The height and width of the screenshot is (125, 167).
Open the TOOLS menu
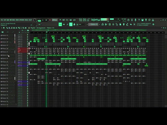tap(27, 20)
